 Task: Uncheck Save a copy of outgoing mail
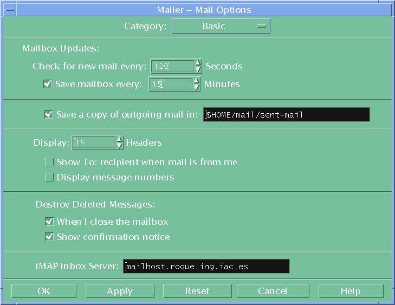[x=48, y=114]
